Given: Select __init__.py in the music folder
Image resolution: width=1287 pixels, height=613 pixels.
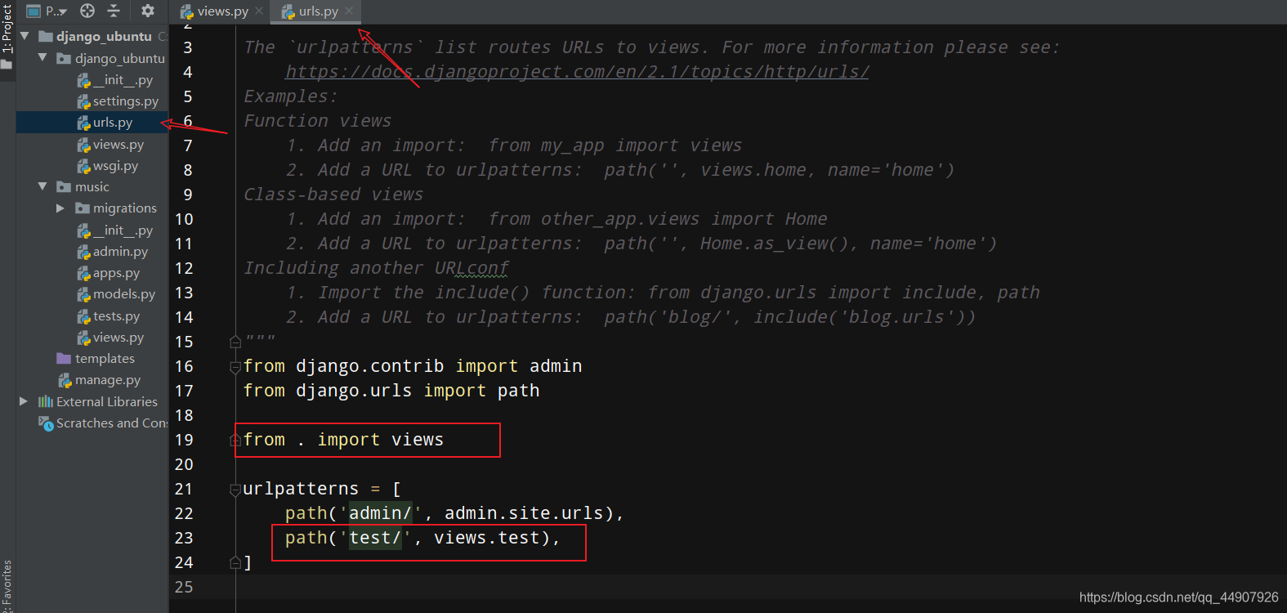Looking at the screenshot, I should (123, 230).
